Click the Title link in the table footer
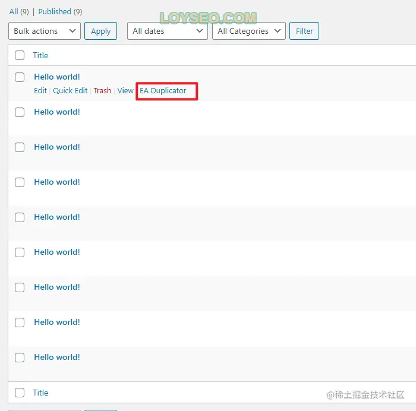Viewport: 416px width, 411px height. coord(40,393)
